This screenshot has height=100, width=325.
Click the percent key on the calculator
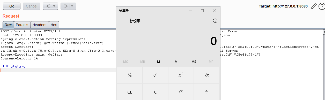(x=130, y=75)
